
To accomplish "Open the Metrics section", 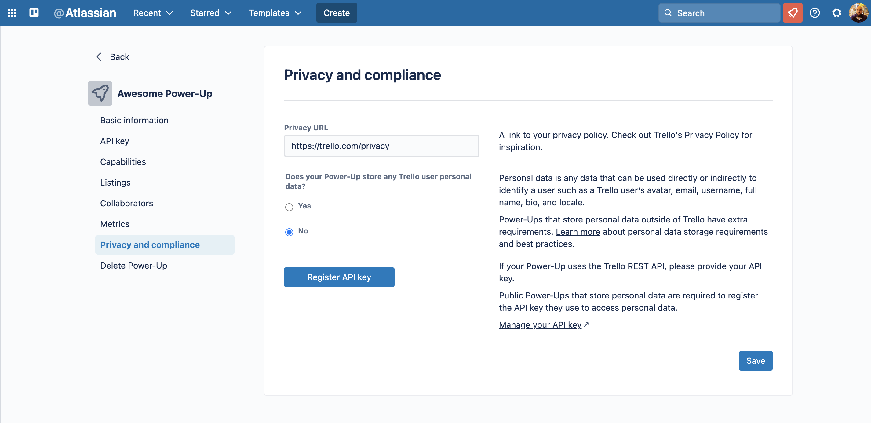I will (115, 224).
